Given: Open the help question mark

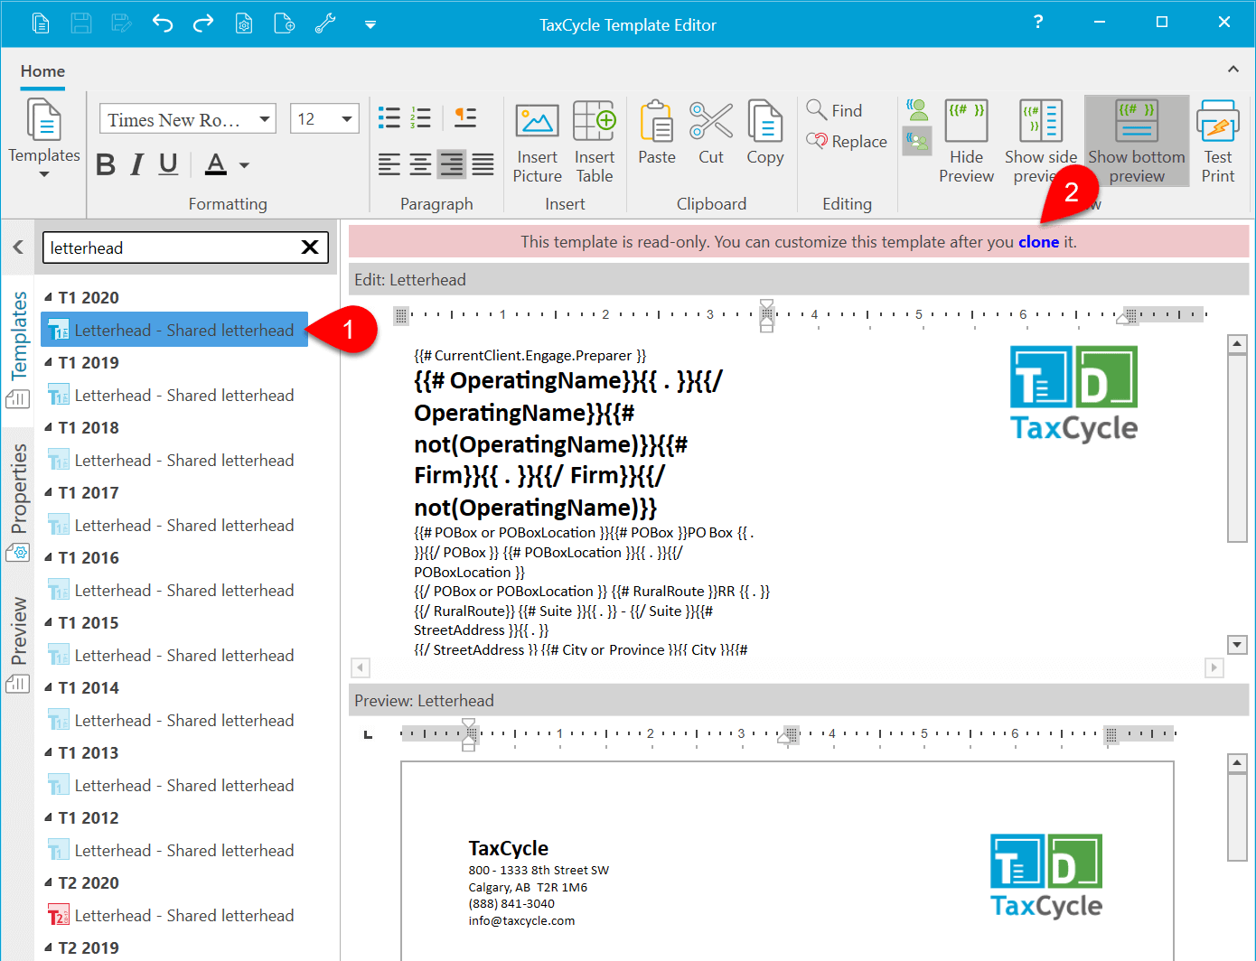Looking at the screenshot, I should (1038, 22).
